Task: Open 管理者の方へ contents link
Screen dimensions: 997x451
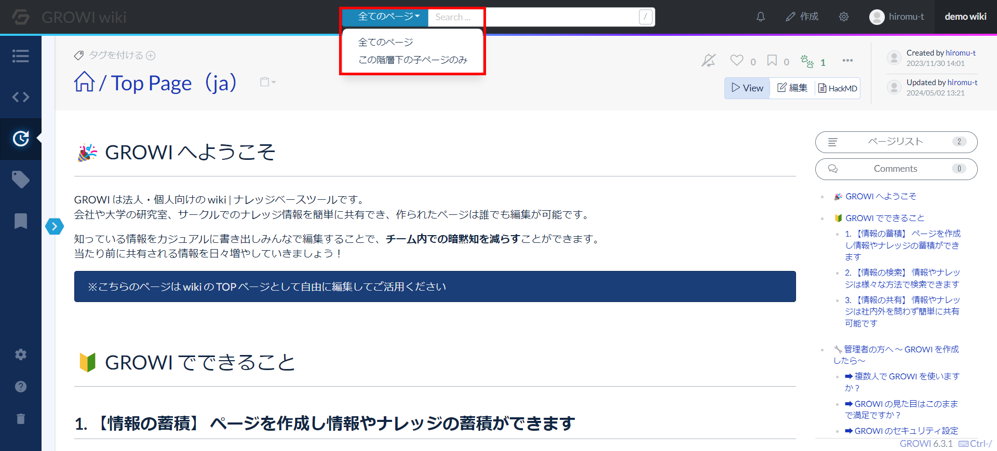Action: [896, 355]
